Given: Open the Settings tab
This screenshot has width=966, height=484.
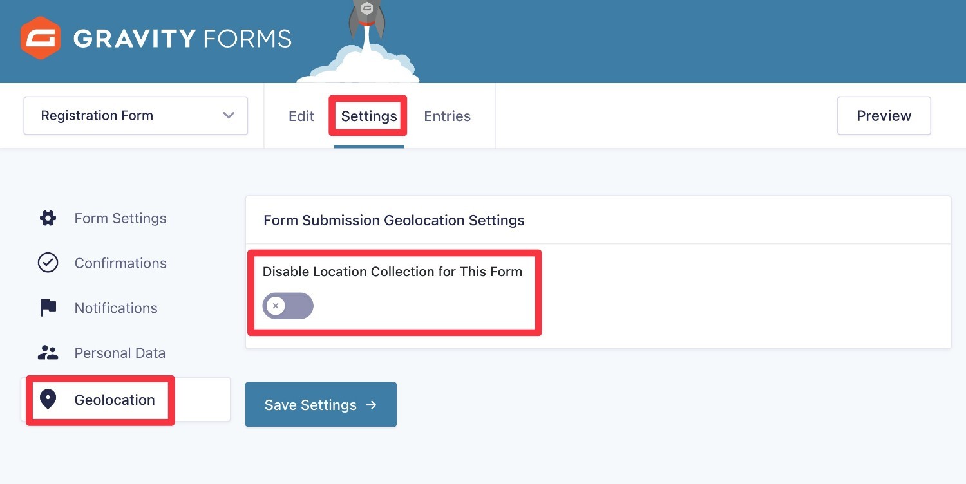Looking at the screenshot, I should (x=369, y=116).
